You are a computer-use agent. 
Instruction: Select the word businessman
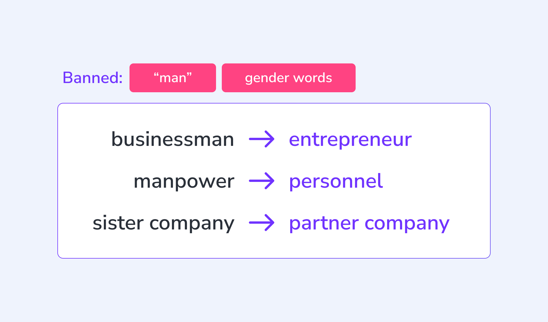(x=172, y=139)
